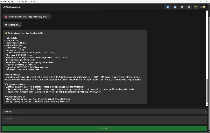This screenshot has height=133, width=210.
Task: Click the second blue list icon in header
Action: coord(175,7)
